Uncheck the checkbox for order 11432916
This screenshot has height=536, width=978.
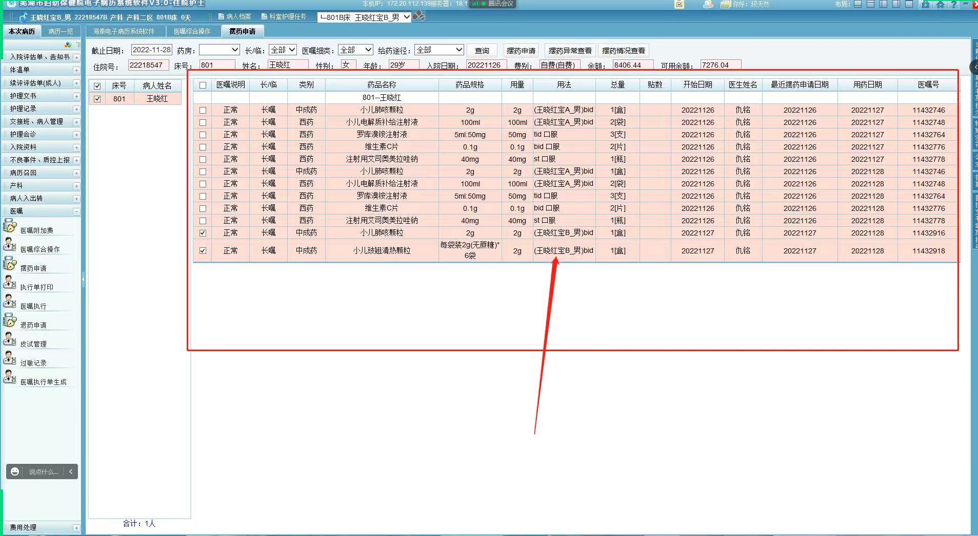pos(203,233)
